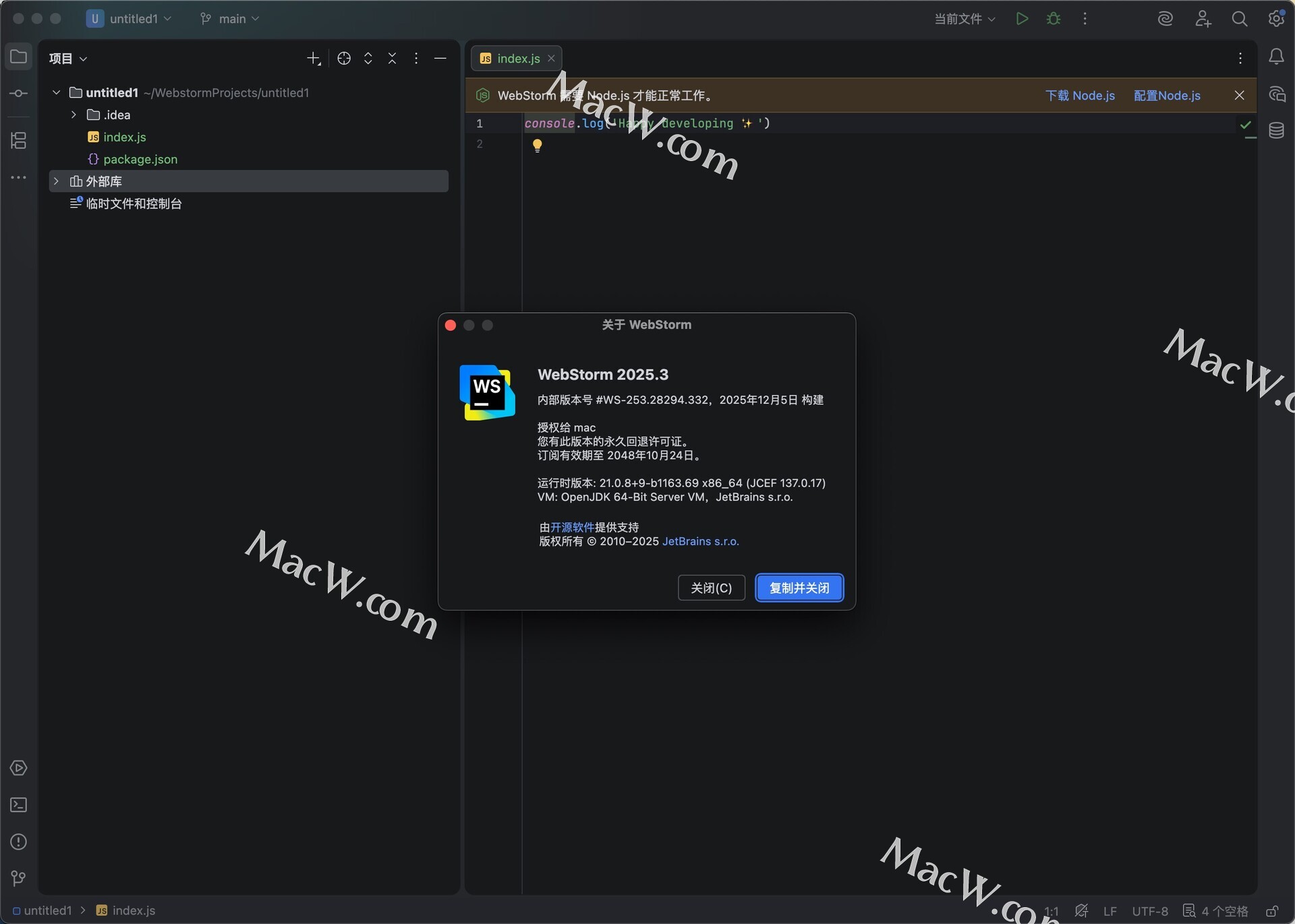Click the Run (play) button in toolbar
Image resolution: width=1295 pixels, height=924 pixels.
(1022, 19)
